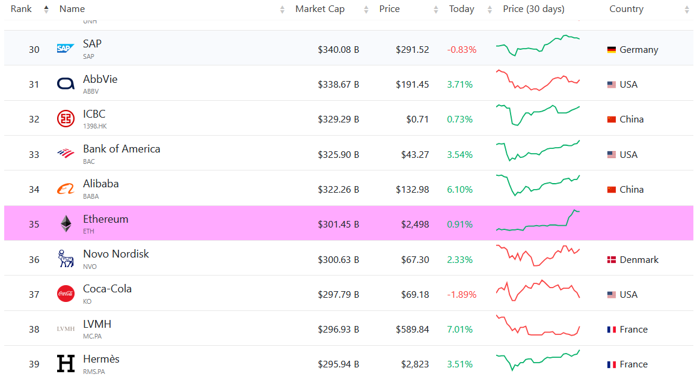Click the Name column header label
This screenshot has width=697, height=377.
coord(72,9)
